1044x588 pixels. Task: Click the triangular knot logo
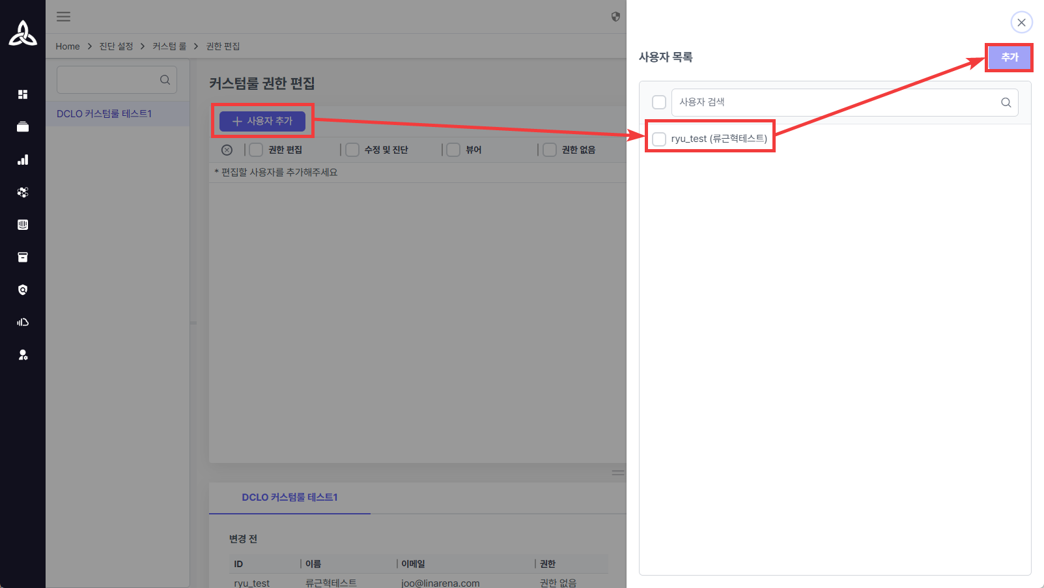click(23, 33)
